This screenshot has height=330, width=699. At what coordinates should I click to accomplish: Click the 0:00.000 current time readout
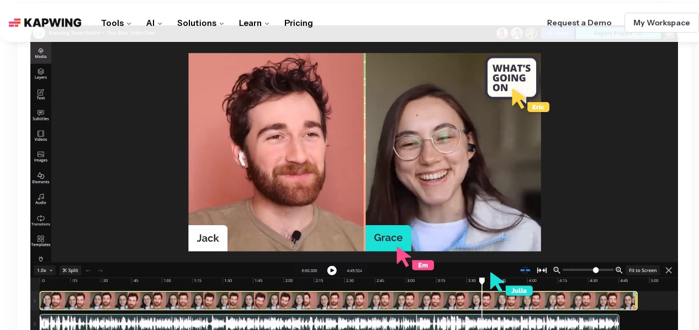(x=309, y=270)
